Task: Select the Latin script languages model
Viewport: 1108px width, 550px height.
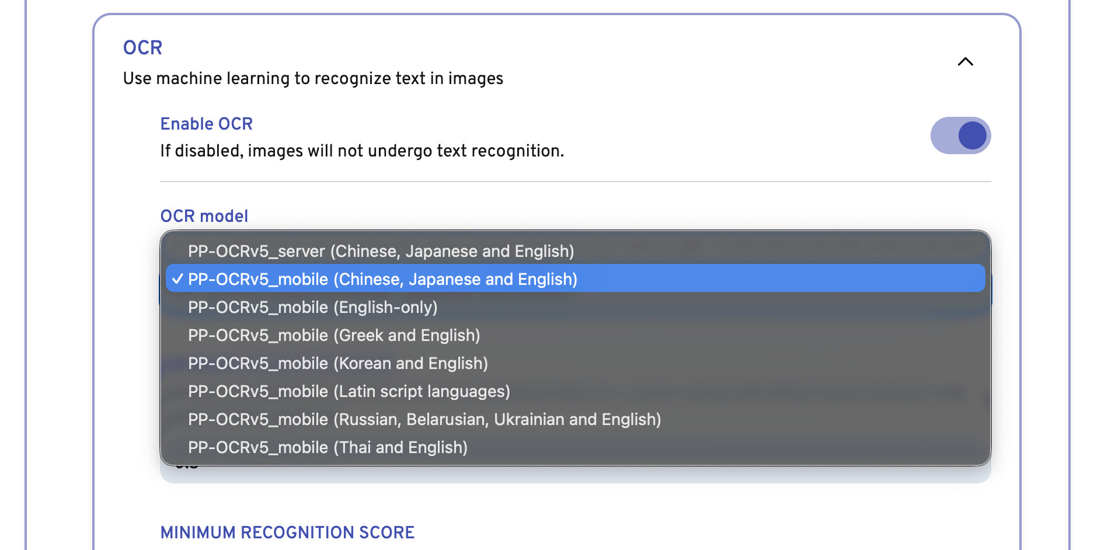Action: 349,391
